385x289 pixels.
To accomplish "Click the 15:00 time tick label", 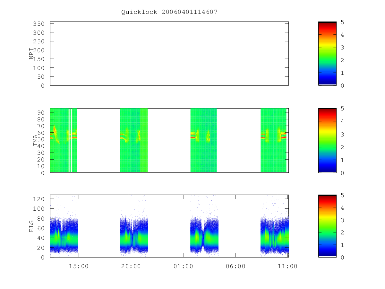I will point(79,266).
